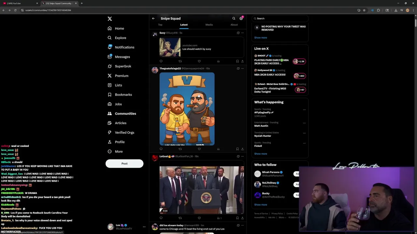Share Thegoatofsiege22's post
The height and width of the screenshot is (234, 417).
[x=242, y=149]
